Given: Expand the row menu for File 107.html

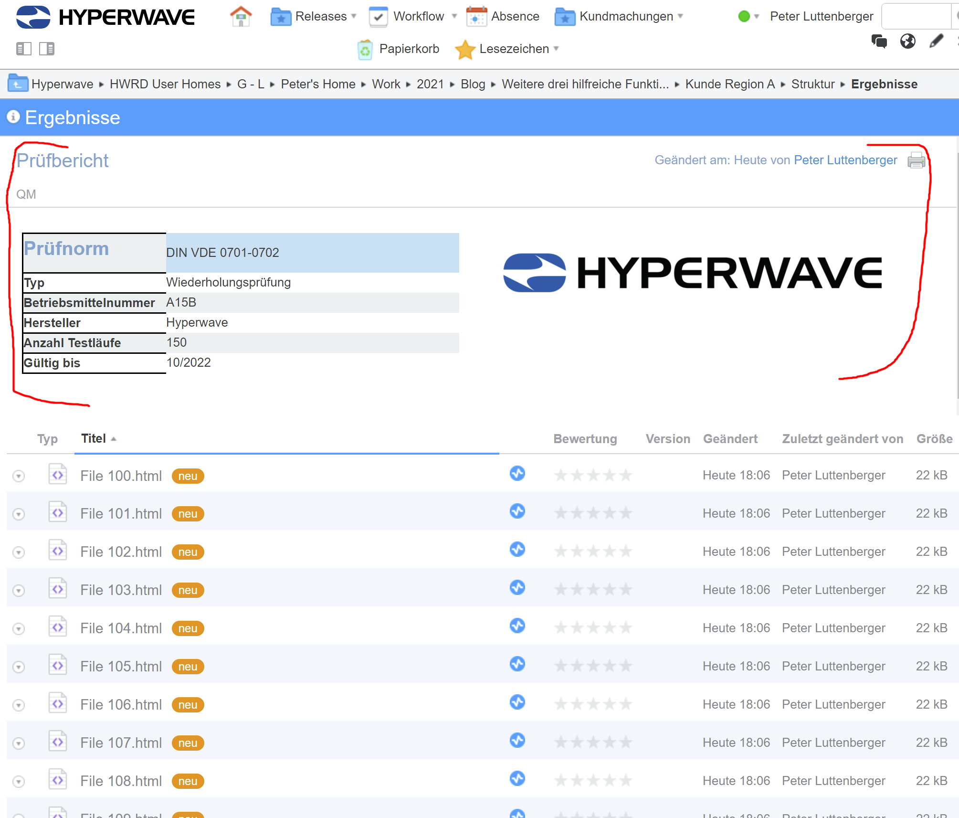Looking at the screenshot, I should tap(19, 744).
